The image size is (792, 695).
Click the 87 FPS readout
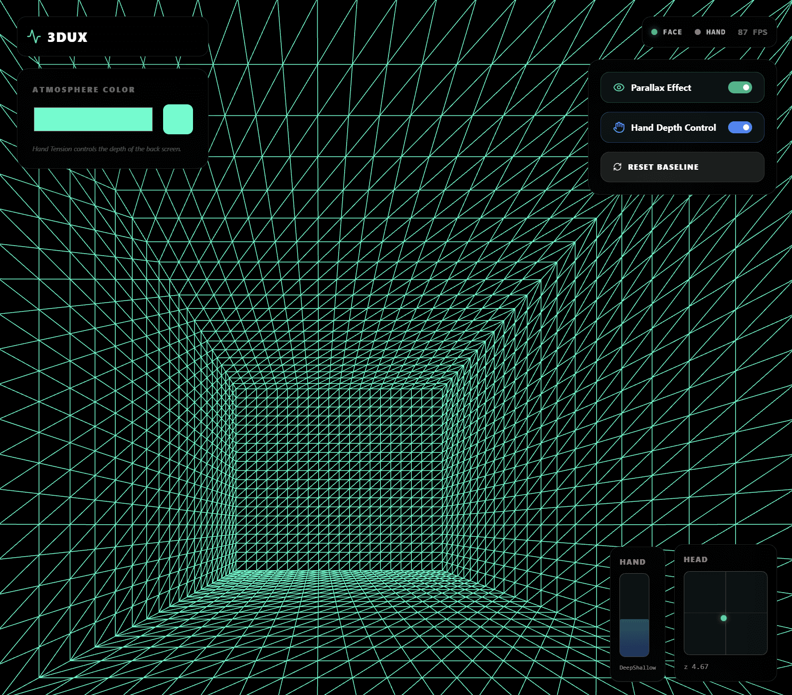[x=752, y=32]
